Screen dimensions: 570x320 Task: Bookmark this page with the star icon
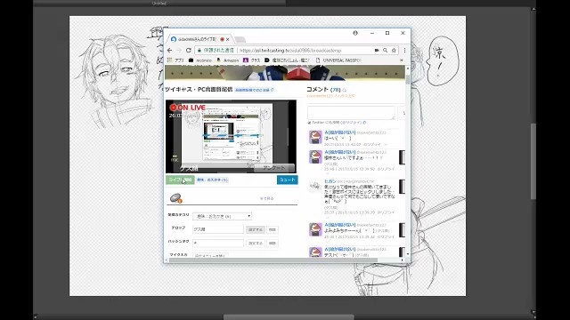coord(394,51)
